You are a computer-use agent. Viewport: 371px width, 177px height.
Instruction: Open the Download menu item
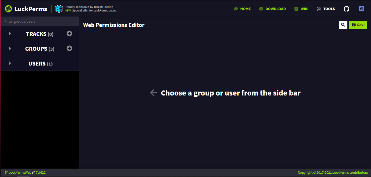[272, 9]
